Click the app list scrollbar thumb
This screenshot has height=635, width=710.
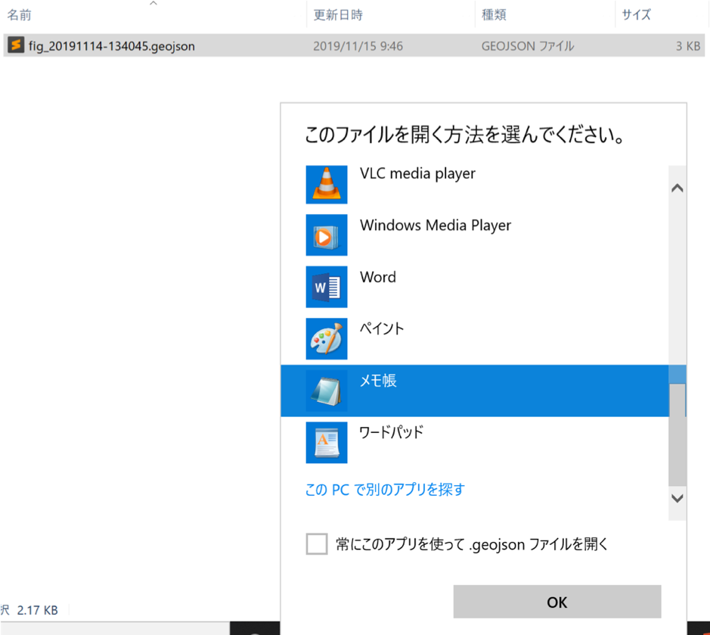(677, 434)
